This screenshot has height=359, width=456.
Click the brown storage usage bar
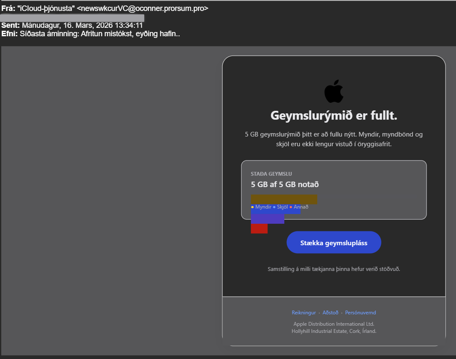pyautogui.click(x=283, y=199)
